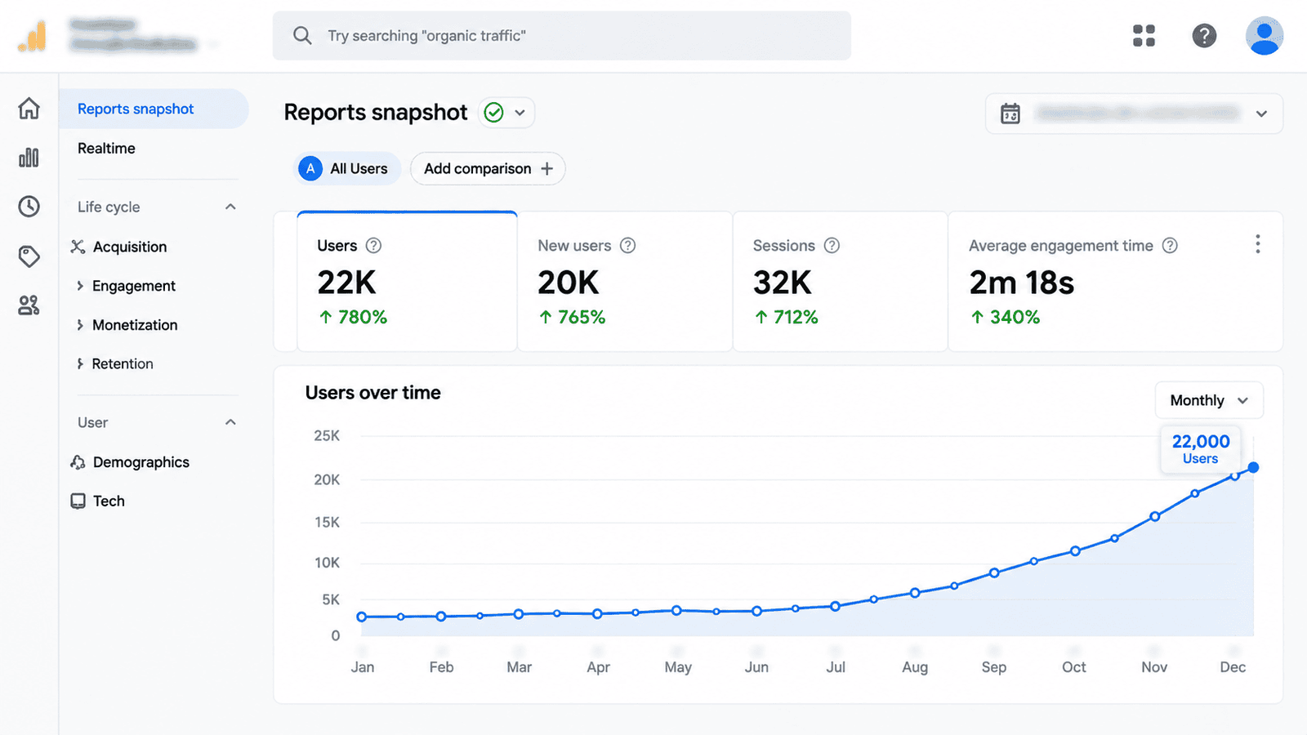
Task: Open the date range dropdown arrow
Action: pos(1261,114)
